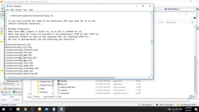Open the Edit menu in Notepad
The width and height of the screenshot is (199, 112).
pyautogui.click(x=12, y=10)
